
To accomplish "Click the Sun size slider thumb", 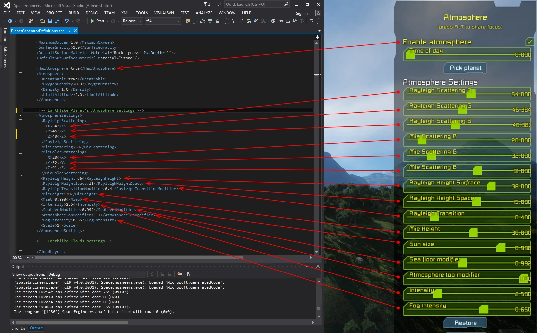I will pyautogui.click(x=501, y=248).
